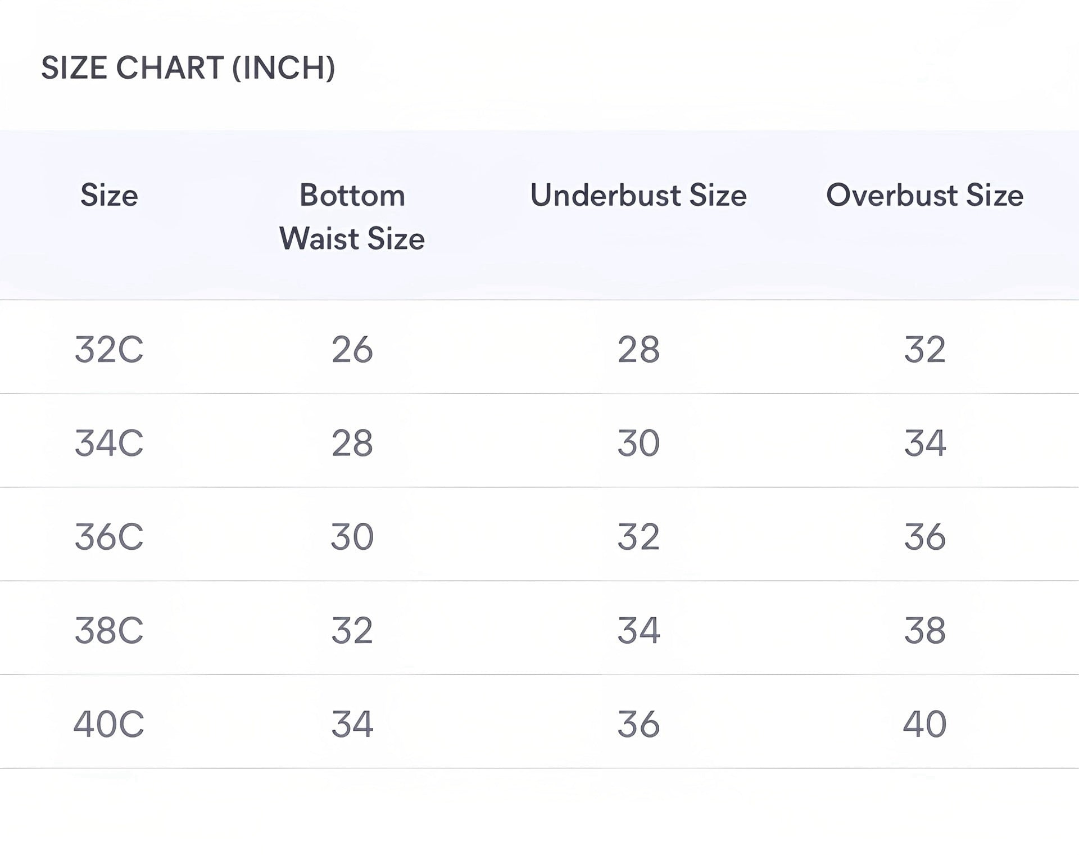Click overbust value 32 in 32C row
1079x855 pixels.
(x=925, y=349)
